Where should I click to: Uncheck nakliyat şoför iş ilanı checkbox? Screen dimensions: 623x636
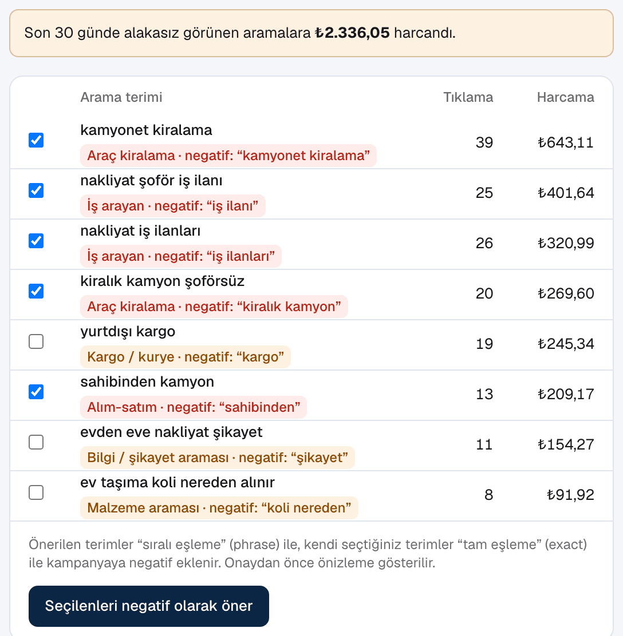[x=36, y=190]
